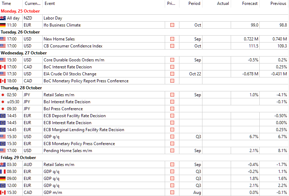Open ECB Marginal Lending Facility Rate Decision event
The image size is (289, 196).
(x=84, y=130)
